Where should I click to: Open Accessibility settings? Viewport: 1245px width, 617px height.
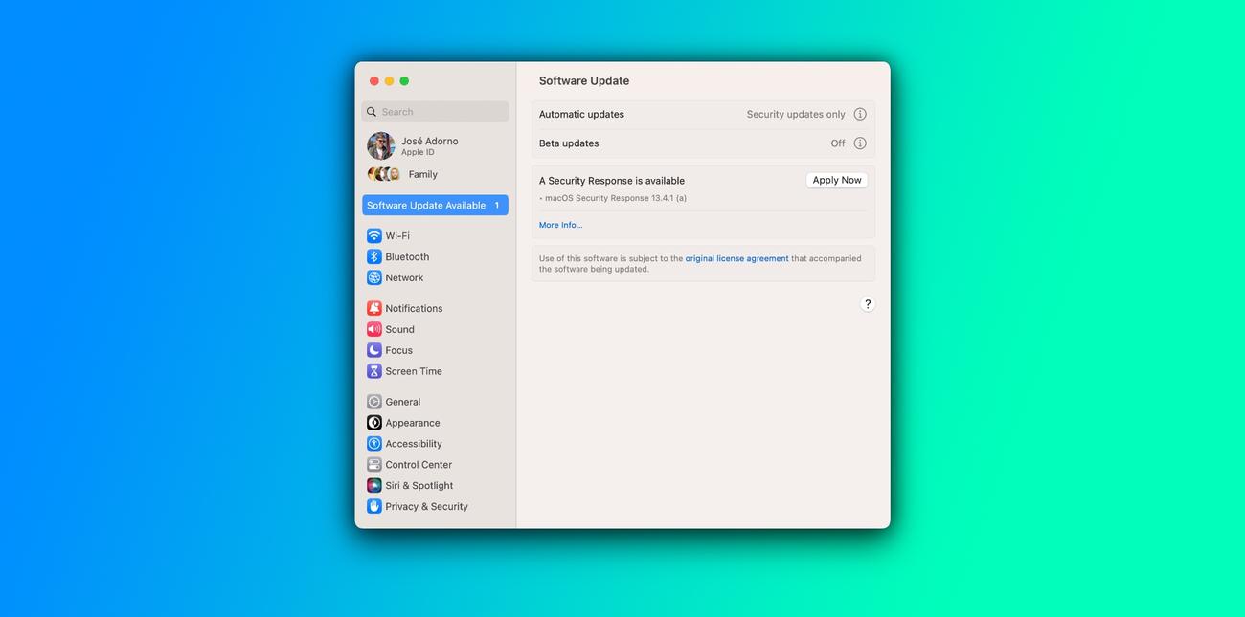[x=413, y=443]
